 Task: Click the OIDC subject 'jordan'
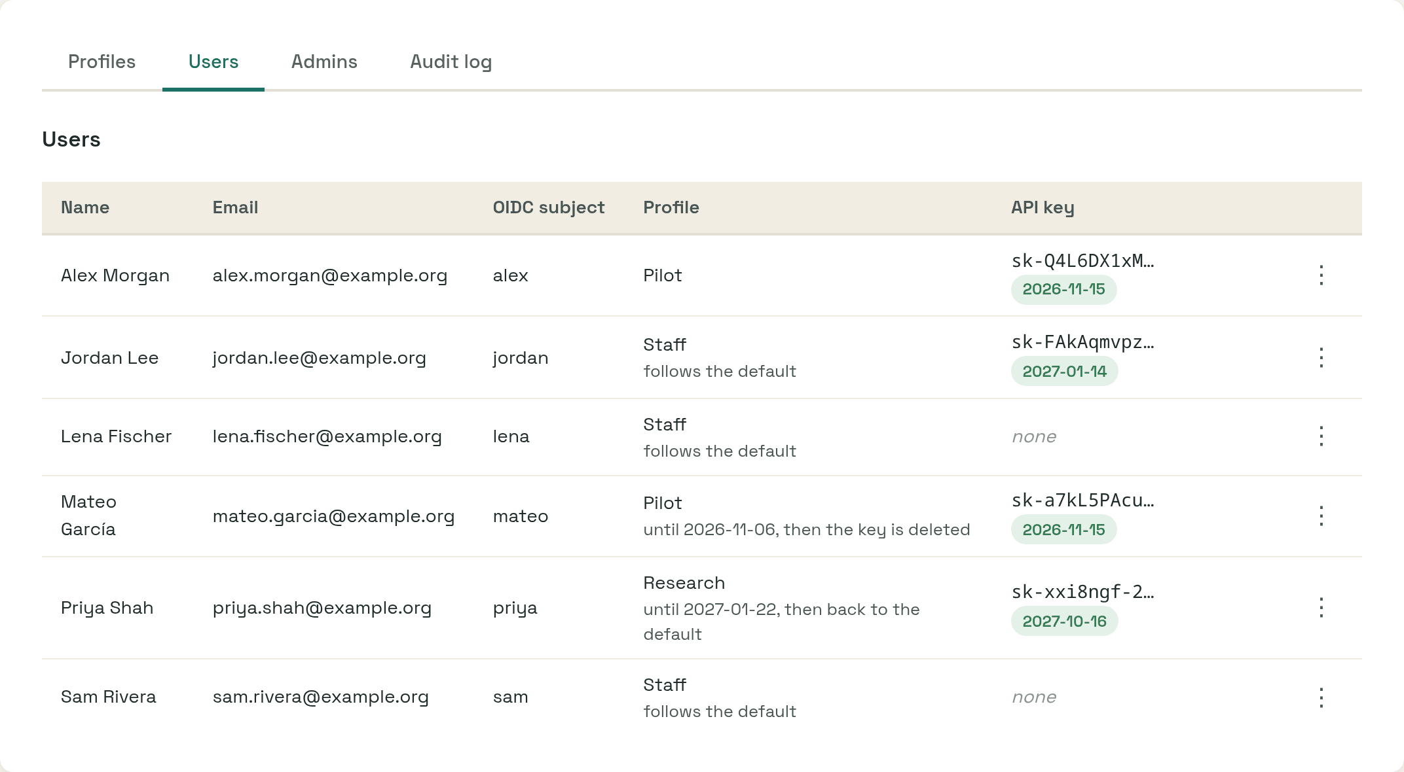(x=521, y=358)
